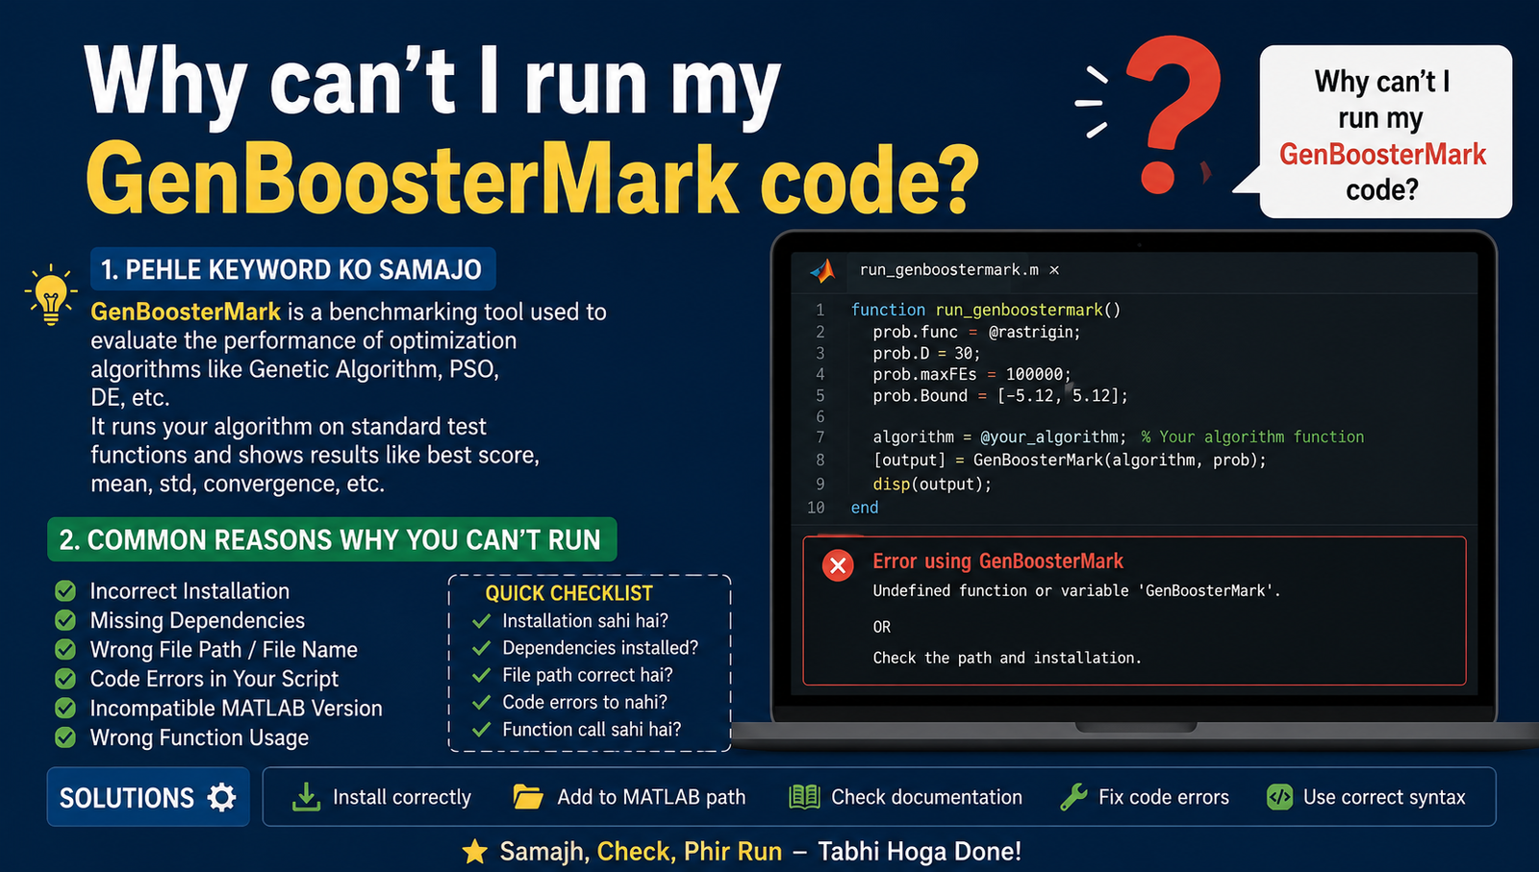
Task: Click the lightbulb icon beside section 1
Action: (x=50, y=294)
